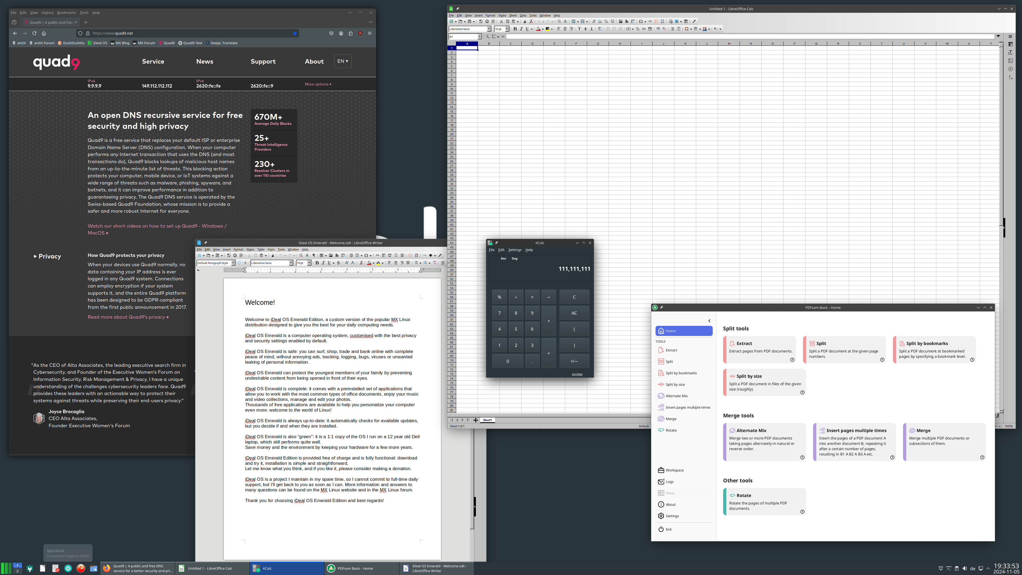Click Insert Image icon in Calc toolbar
Screen dimensions: 1022x575
pos(620,21)
